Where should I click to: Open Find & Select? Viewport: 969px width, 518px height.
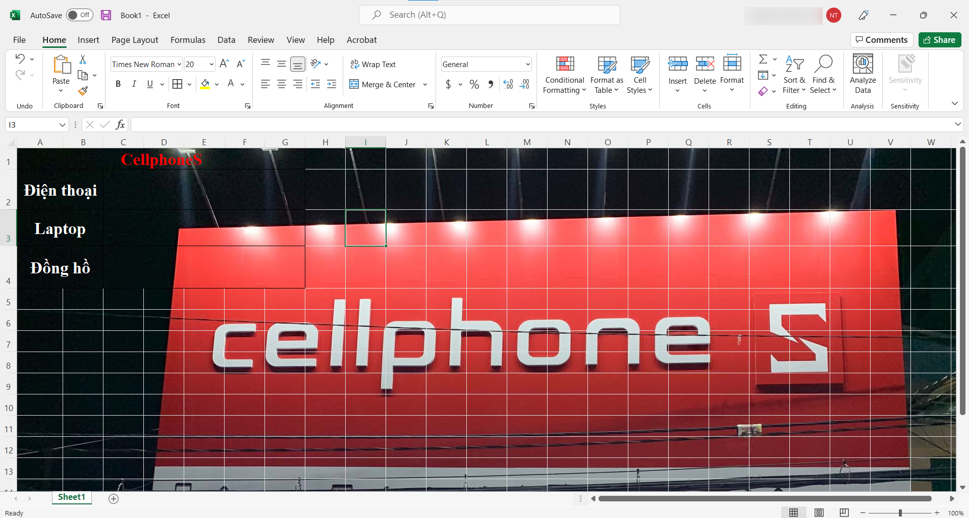pos(823,74)
